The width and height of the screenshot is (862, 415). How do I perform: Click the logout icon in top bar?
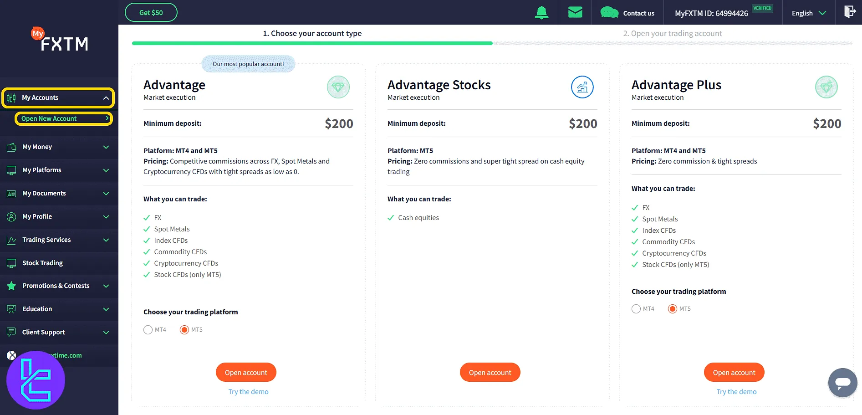(849, 12)
